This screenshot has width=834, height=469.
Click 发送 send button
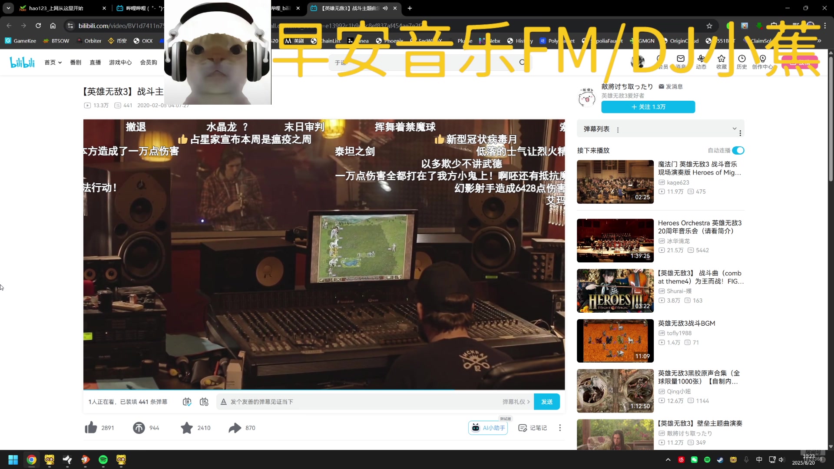tap(547, 402)
